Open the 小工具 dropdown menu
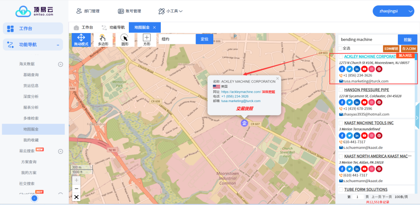This screenshot has height=205, width=420. point(170,11)
